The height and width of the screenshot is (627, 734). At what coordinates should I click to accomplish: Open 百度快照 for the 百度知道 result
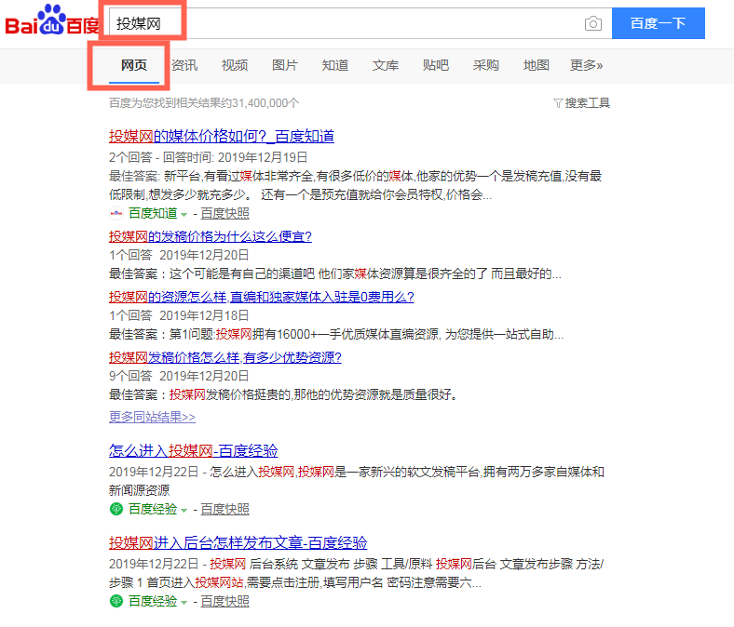224,213
